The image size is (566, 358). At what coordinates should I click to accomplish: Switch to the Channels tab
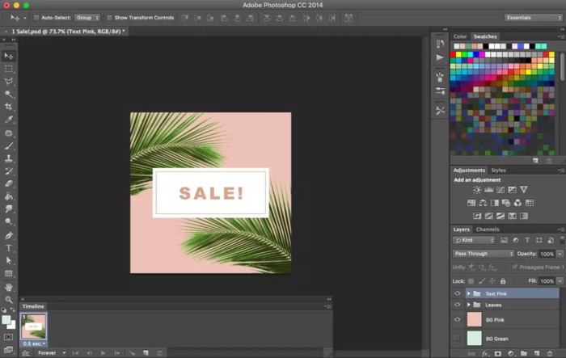(x=488, y=230)
